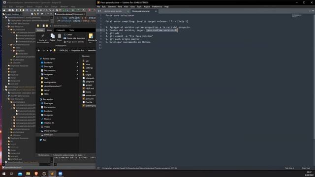Switch to the first Sublime Text tab

(113, 11)
